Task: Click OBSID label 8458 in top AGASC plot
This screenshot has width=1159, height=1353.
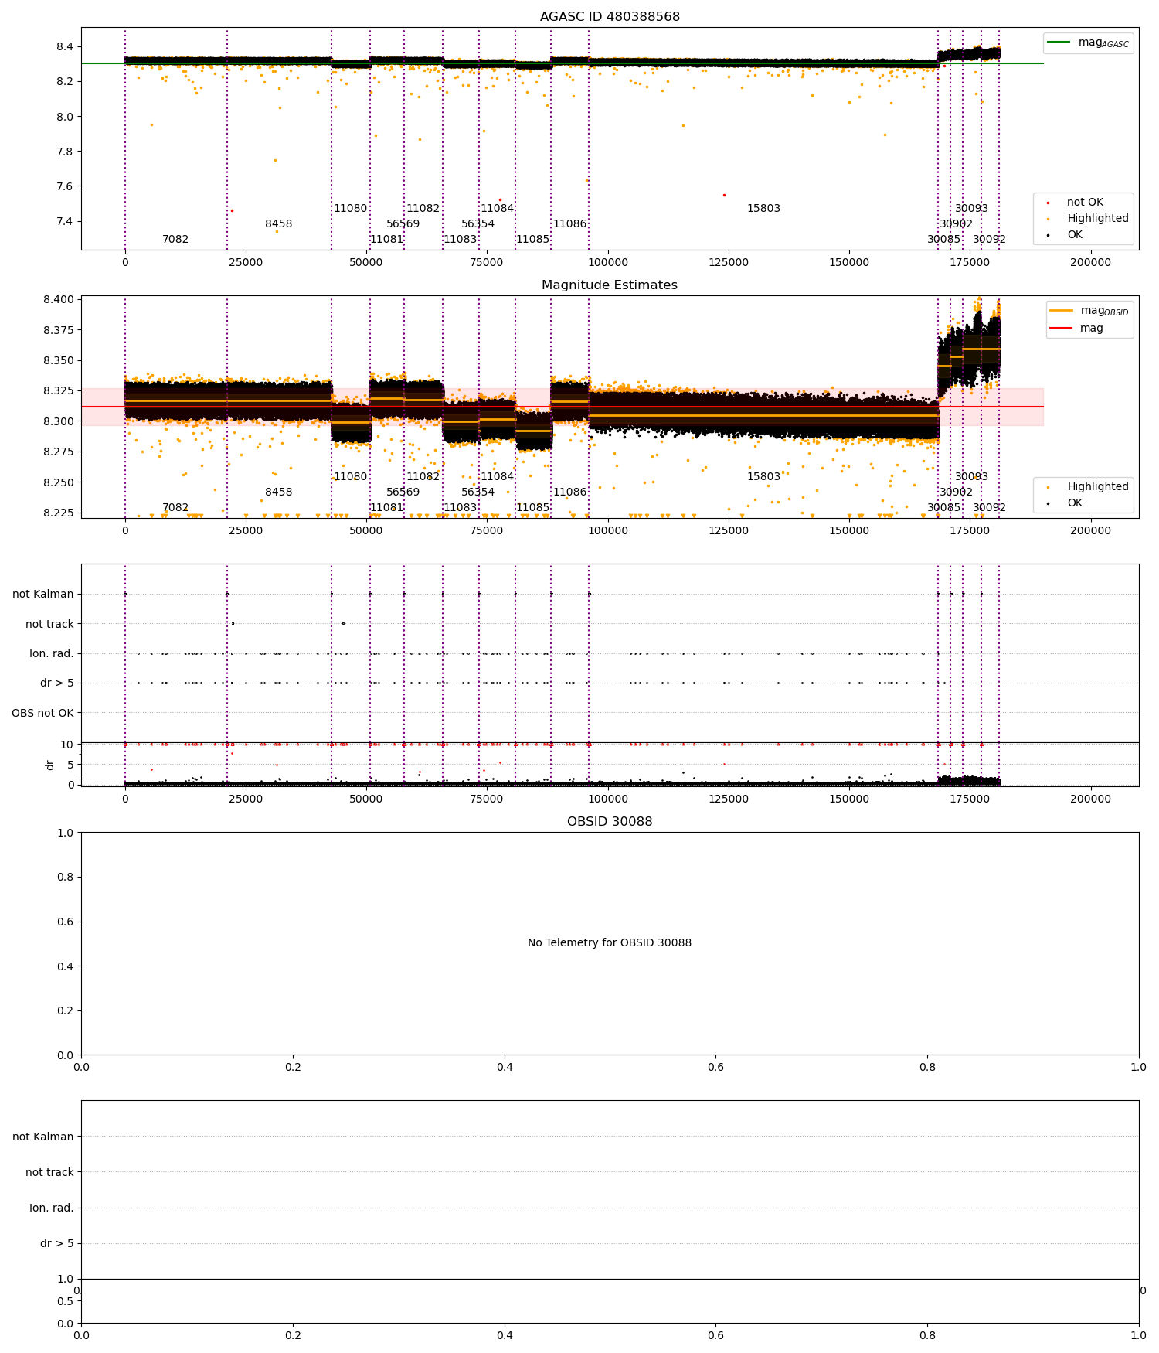Action: tap(279, 223)
